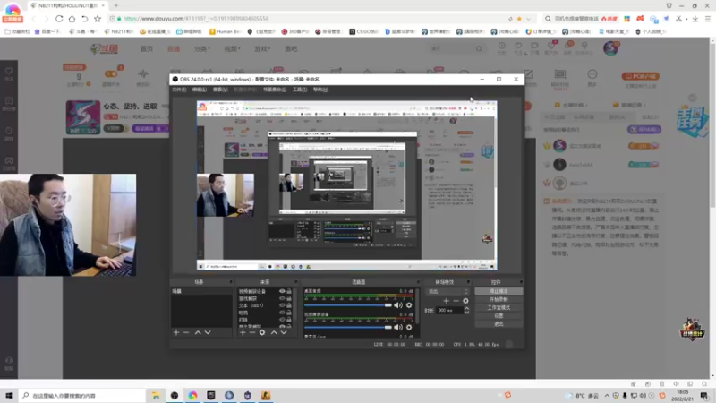
Task: Add a new scene with the plus icon
Action: click(x=176, y=332)
